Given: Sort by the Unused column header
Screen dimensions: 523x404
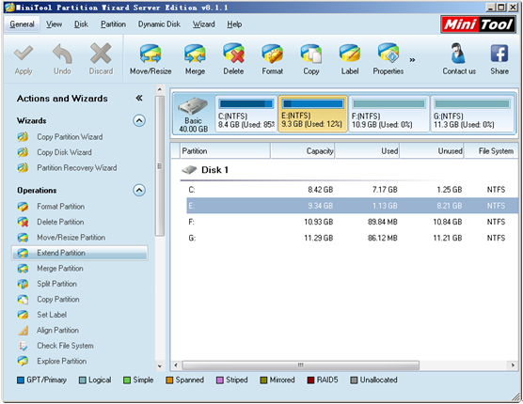Looking at the screenshot, I should click(x=432, y=151).
